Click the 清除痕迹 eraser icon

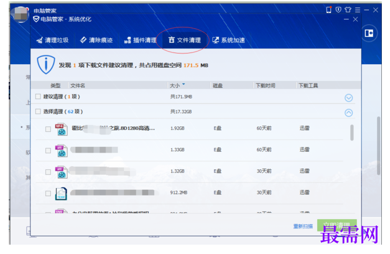pos(83,40)
